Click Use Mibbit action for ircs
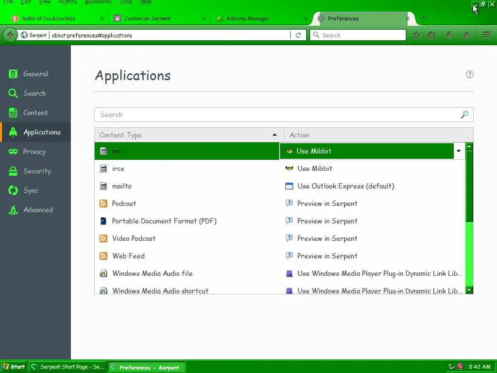This screenshot has height=373, width=497. [315, 169]
